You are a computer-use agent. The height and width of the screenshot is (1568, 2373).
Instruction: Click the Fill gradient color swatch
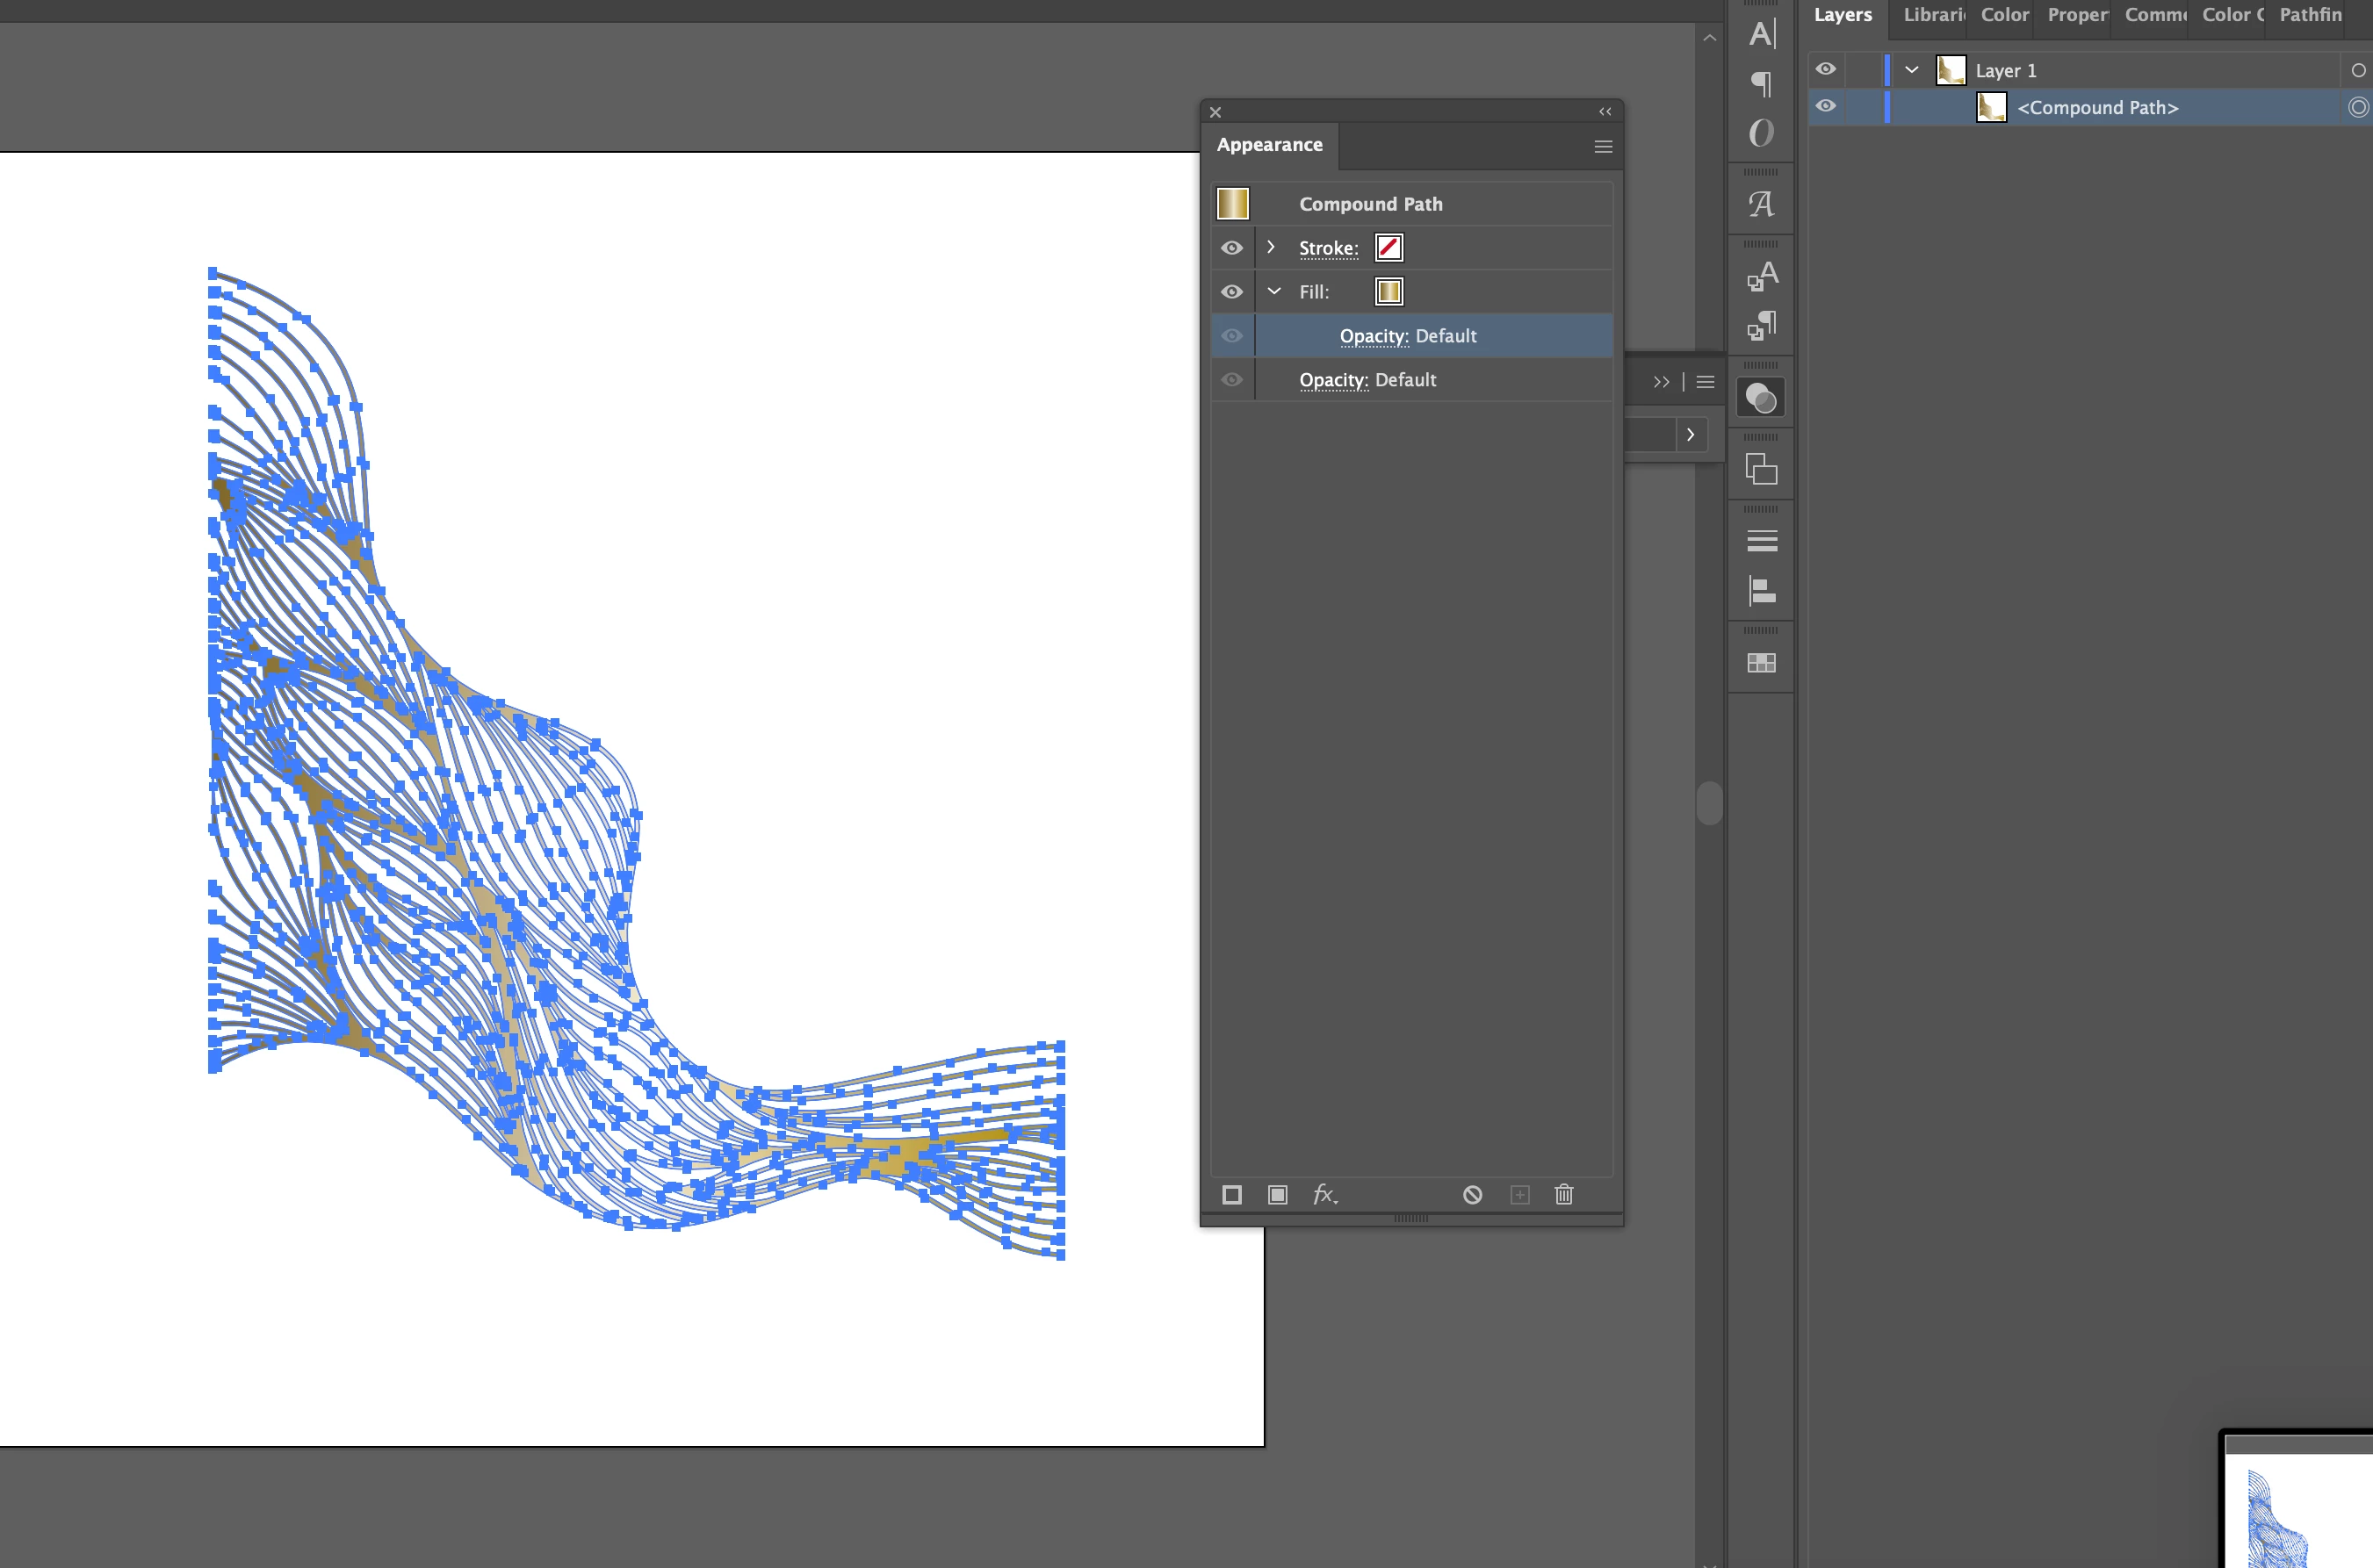pyautogui.click(x=1388, y=291)
